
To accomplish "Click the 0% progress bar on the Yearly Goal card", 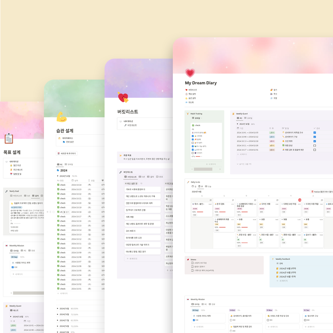I will tap(17, 223).
